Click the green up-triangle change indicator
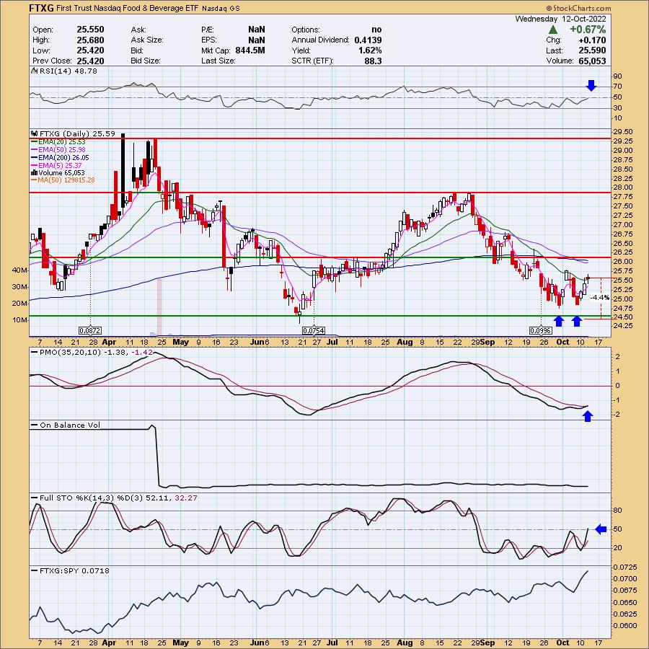The height and width of the screenshot is (649, 649). click(553, 30)
